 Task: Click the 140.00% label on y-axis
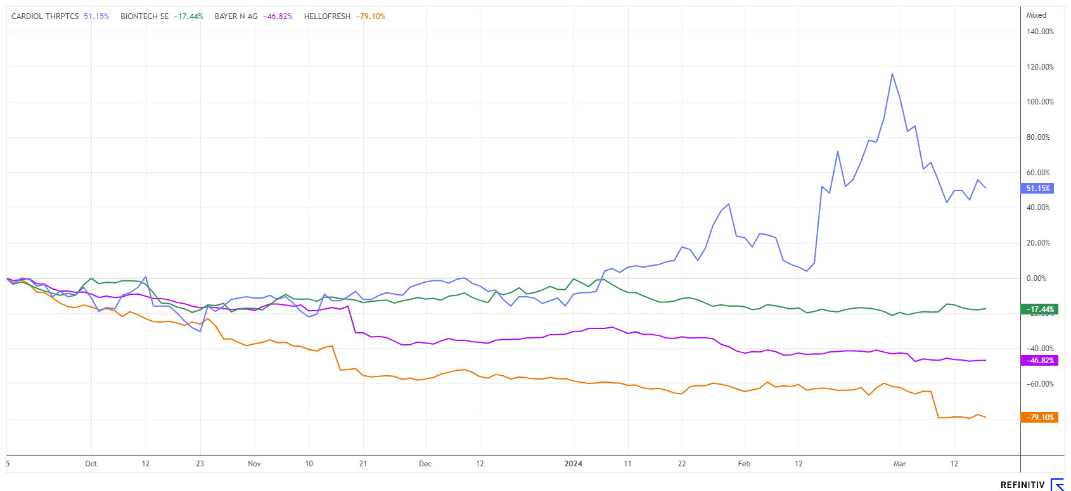tap(1040, 32)
